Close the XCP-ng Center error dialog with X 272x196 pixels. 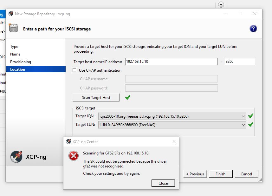pyautogui.click(x=174, y=141)
